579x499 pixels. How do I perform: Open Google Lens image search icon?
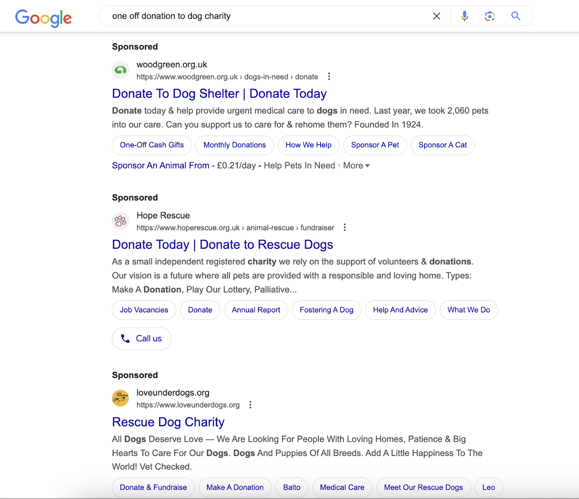click(490, 16)
